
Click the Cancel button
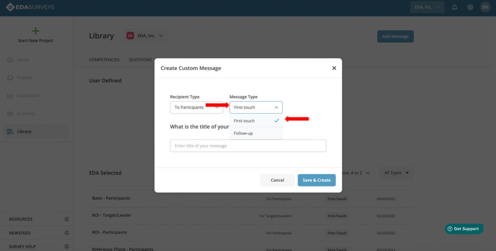pyautogui.click(x=277, y=180)
